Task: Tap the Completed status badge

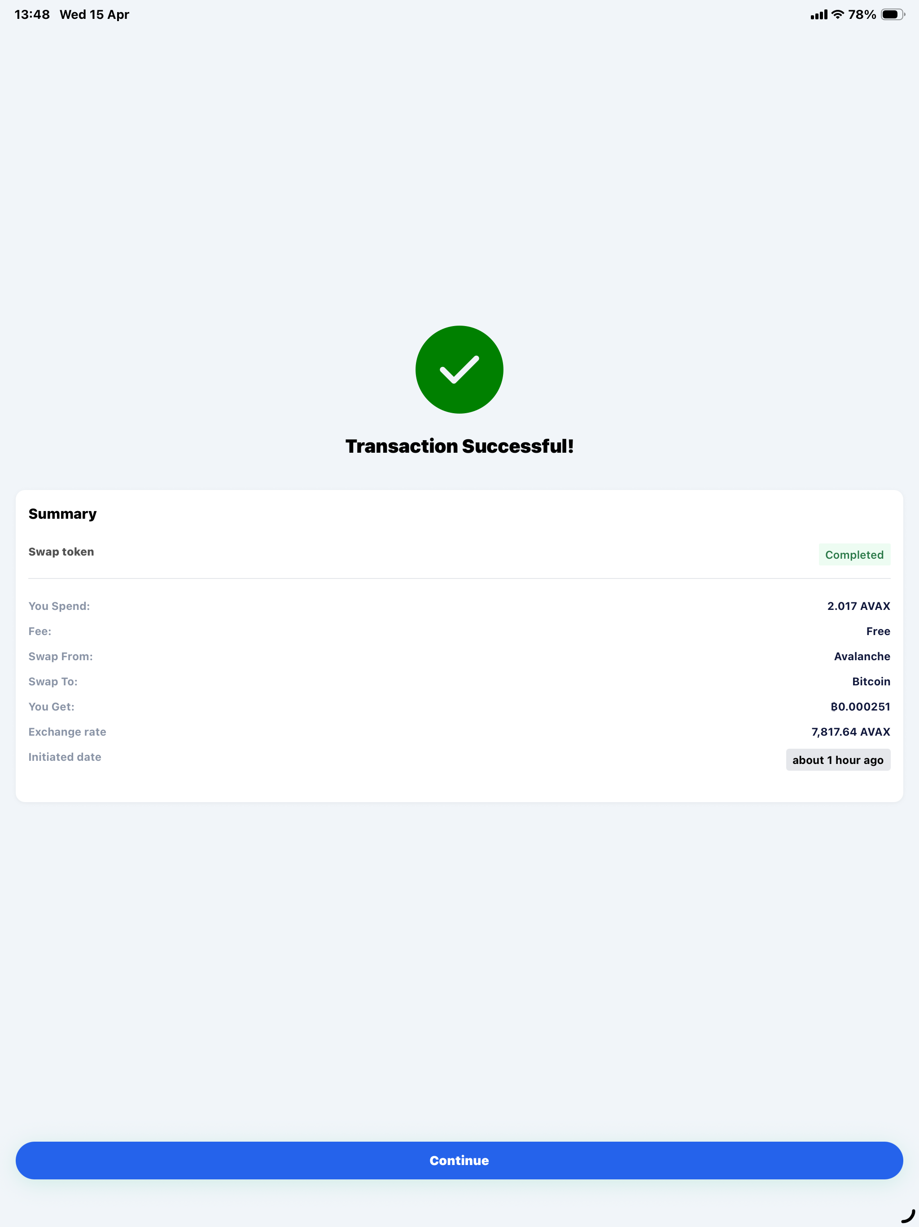Action: 854,555
